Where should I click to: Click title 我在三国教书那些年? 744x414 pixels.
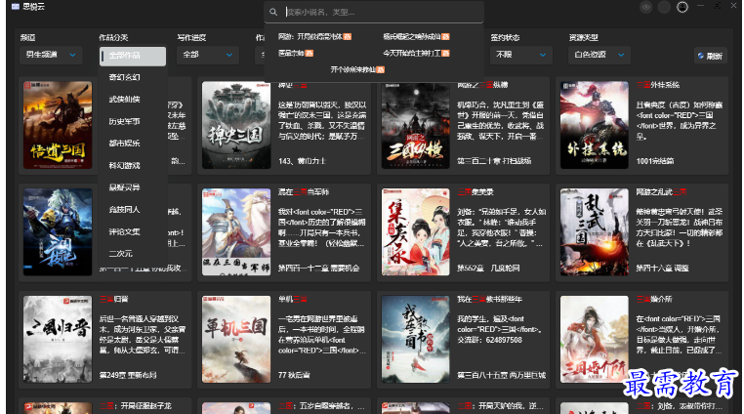[490, 299]
